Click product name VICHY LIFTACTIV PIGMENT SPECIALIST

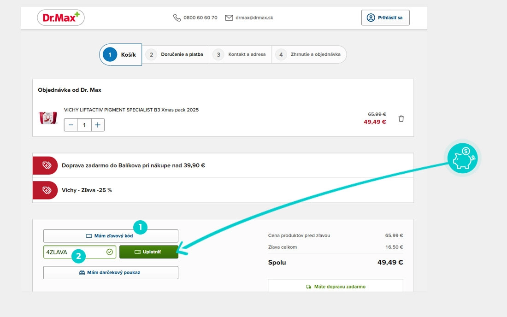(x=131, y=110)
